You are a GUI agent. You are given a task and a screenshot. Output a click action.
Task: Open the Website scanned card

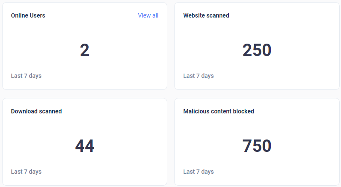[257, 46]
